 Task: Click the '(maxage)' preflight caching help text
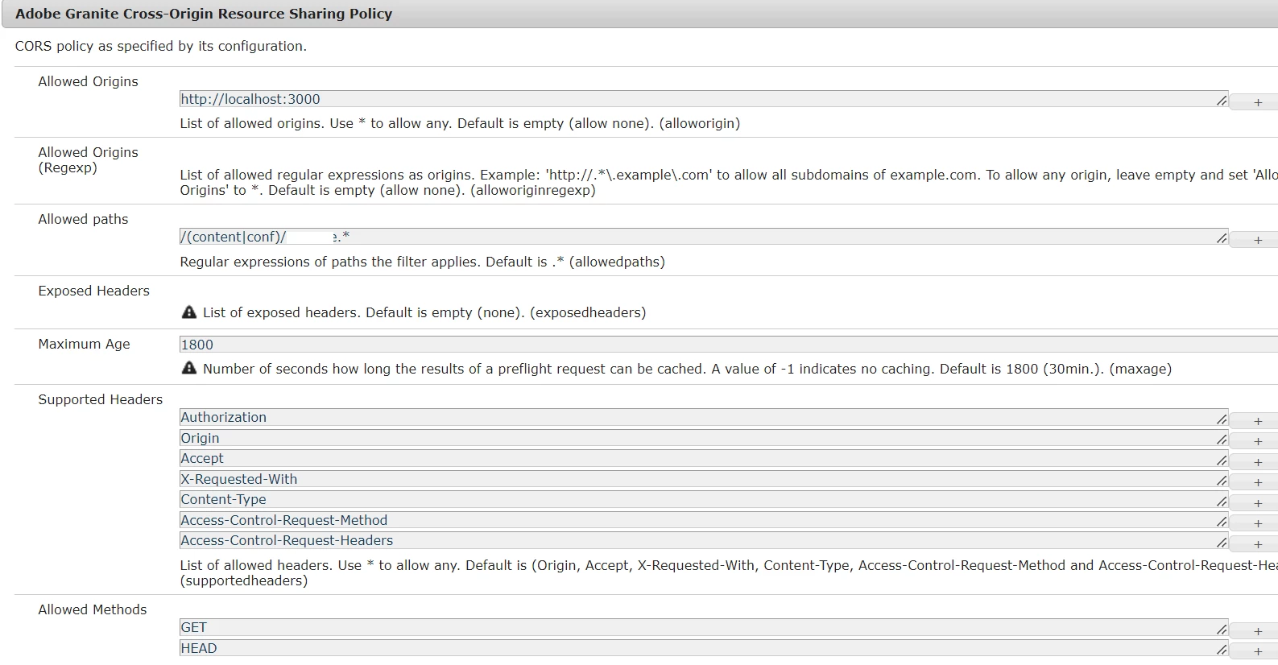pyautogui.click(x=687, y=369)
